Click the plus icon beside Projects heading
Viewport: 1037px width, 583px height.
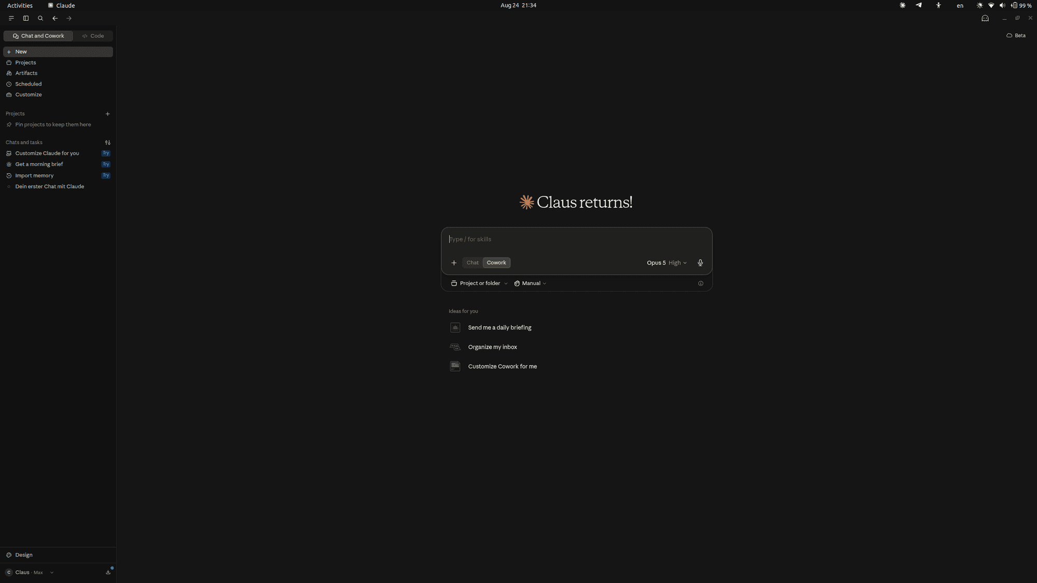(x=108, y=114)
